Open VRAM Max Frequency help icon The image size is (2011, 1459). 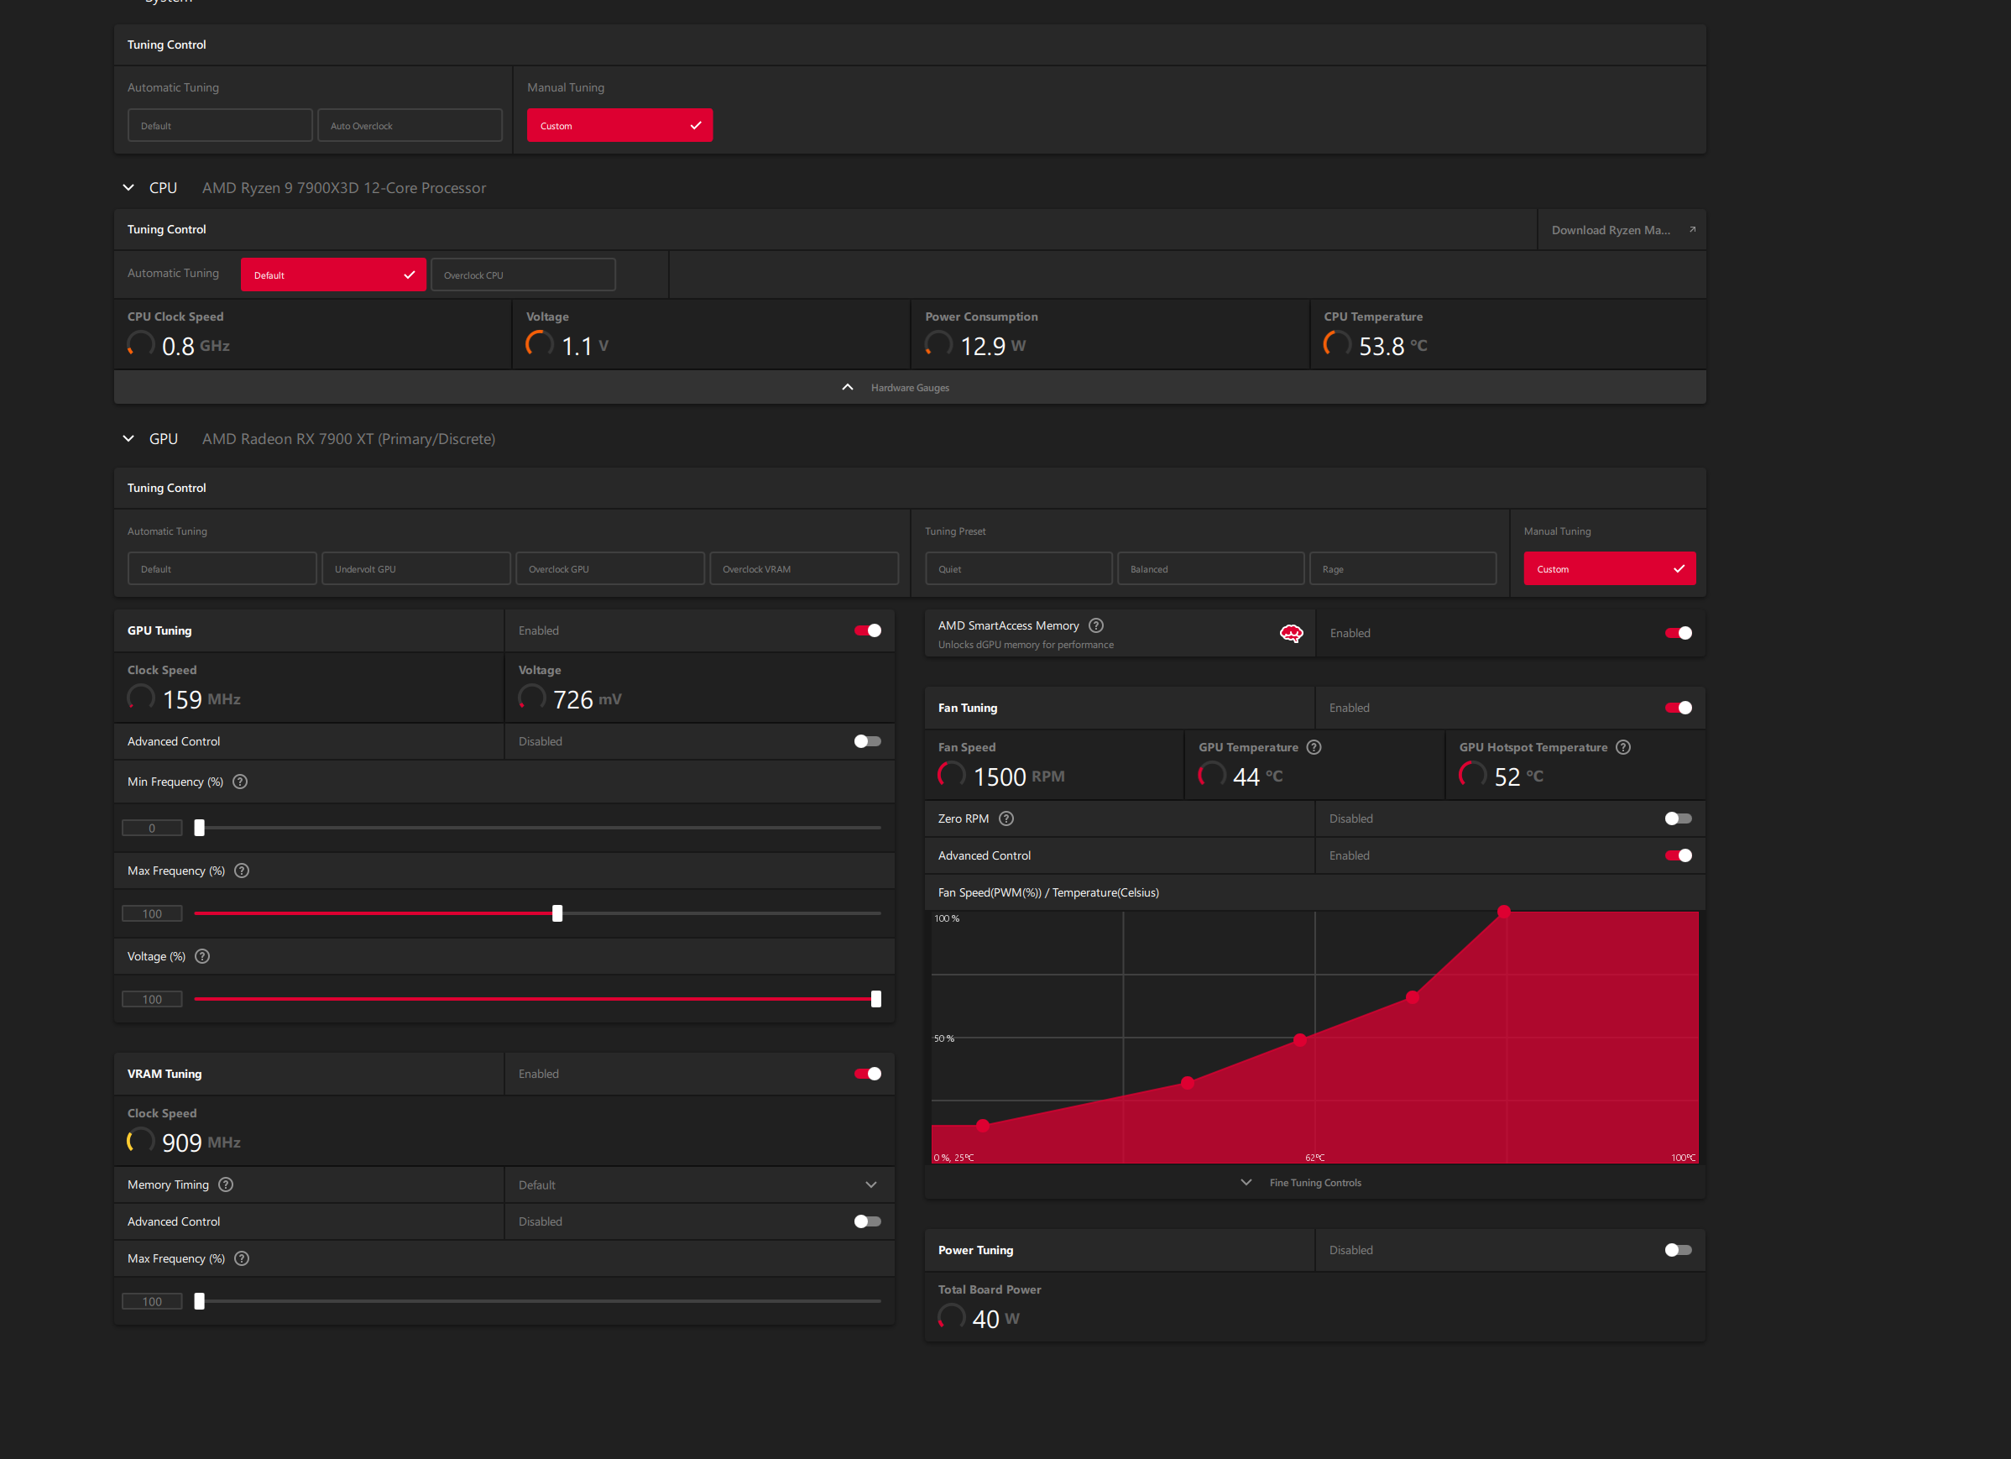pyautogui.click(x=241, y=1258)
